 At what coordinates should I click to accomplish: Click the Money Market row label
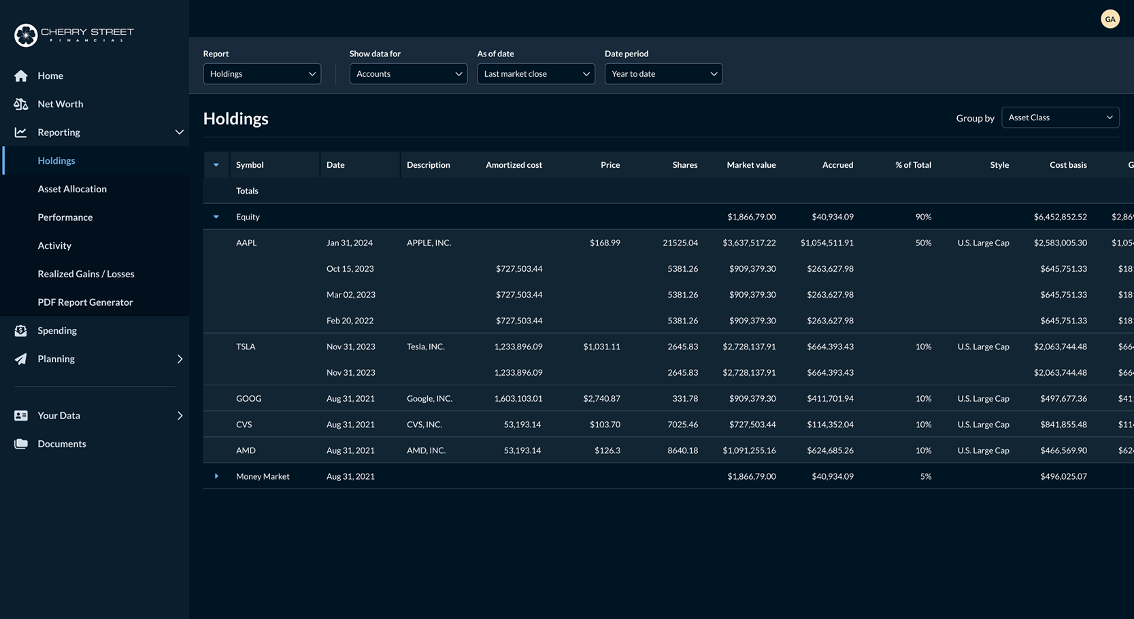263,476
